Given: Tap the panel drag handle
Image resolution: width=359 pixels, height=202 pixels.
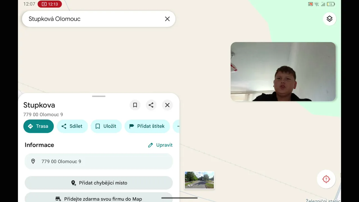Looking at the screenshot, I should (x=99, y=96).
